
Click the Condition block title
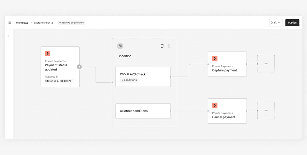pos(124,56)
